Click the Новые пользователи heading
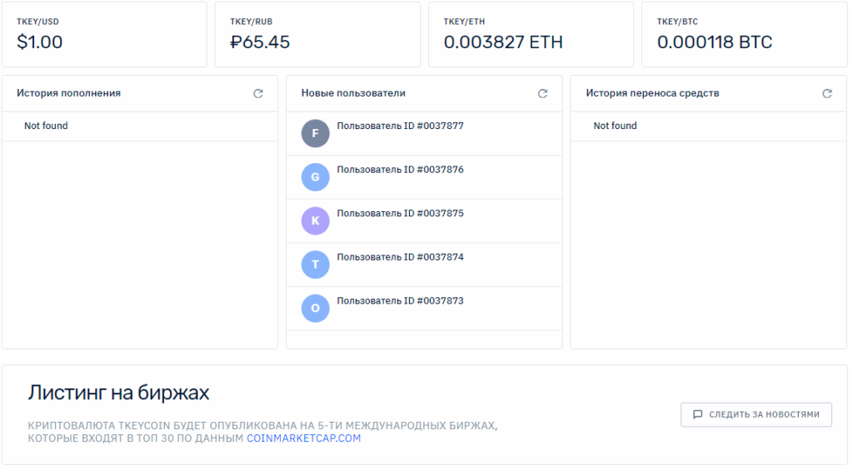This screenshot has width=853, height=470. pyautogui.click(x=353, y=93)
